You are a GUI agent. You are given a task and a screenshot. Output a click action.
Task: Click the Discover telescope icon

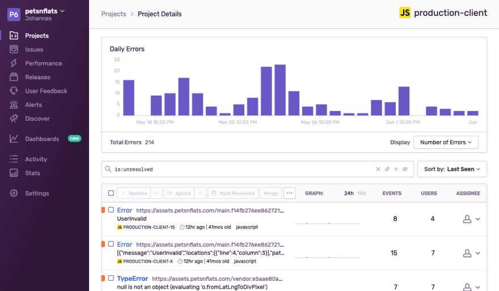14,118
